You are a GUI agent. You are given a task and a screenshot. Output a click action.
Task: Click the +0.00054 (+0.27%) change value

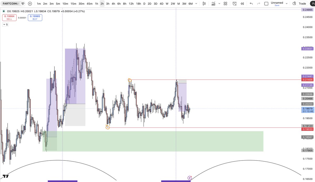click(x=73, y=11)
